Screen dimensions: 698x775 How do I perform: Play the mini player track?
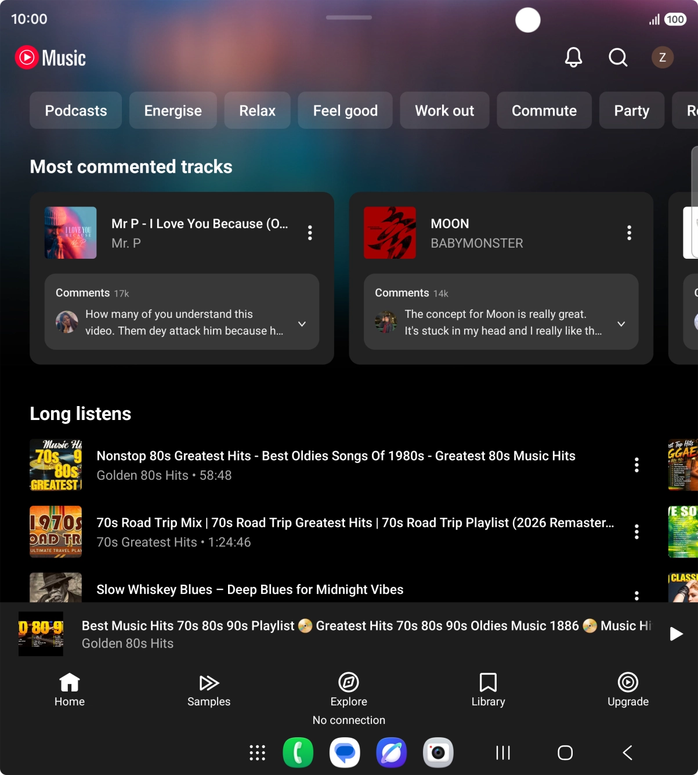click(676, 633)
